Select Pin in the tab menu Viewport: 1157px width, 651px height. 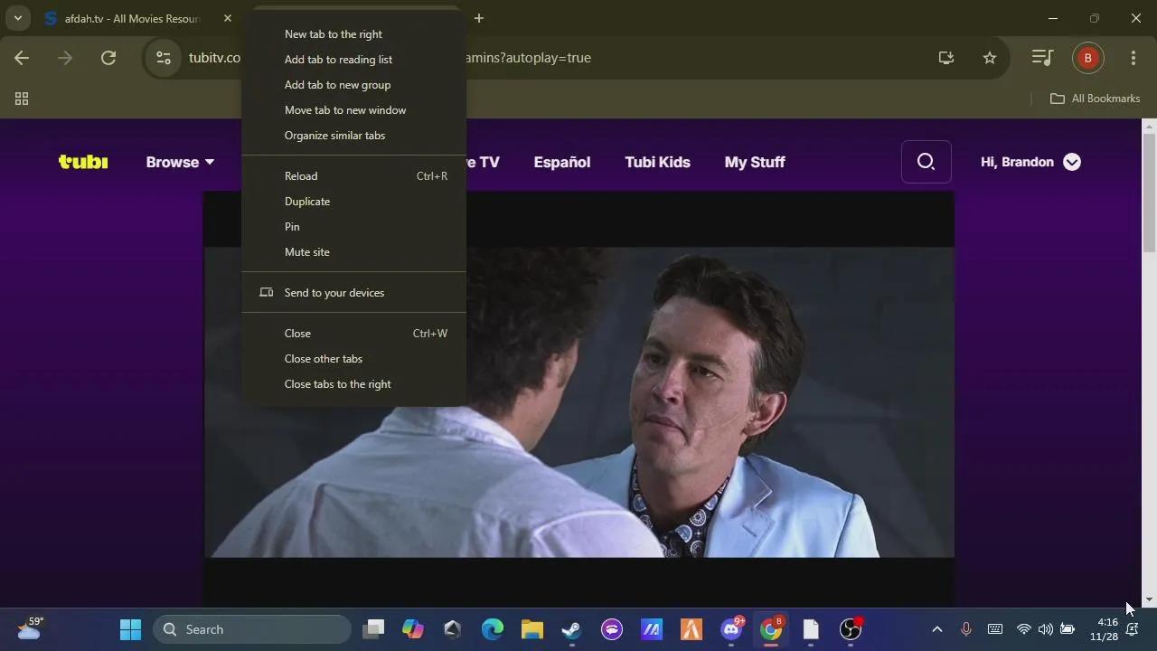pos(353,227)
